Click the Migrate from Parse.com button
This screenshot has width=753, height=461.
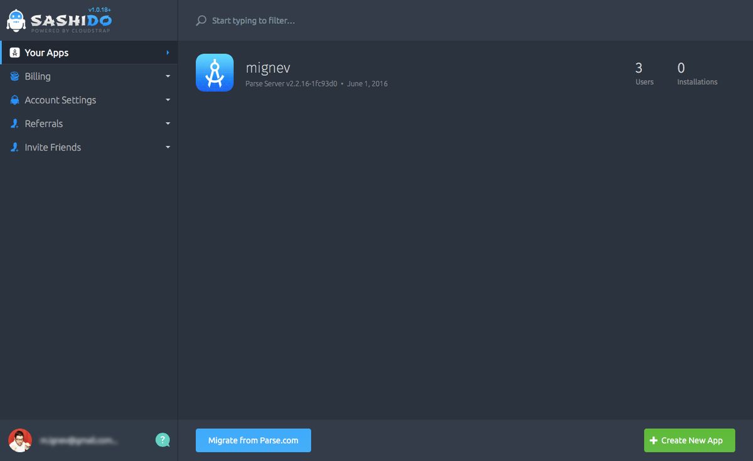click(253, 440)
